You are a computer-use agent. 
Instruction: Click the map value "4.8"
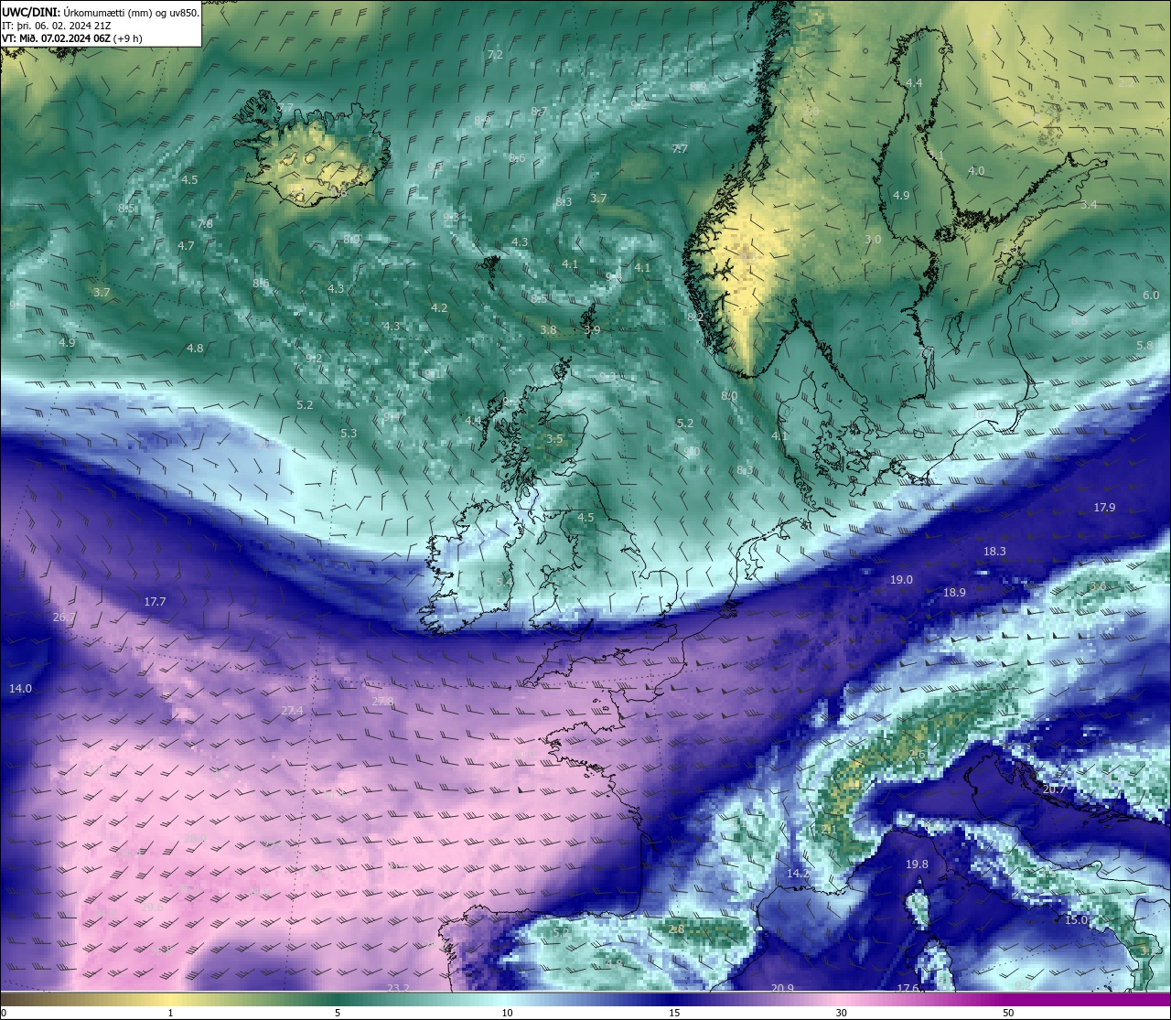[x=195, y=349]
